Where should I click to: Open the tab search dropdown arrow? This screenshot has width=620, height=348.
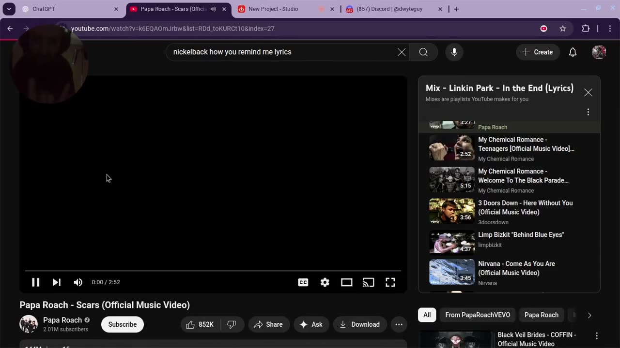pyautogui.click(x=9, y=9)
